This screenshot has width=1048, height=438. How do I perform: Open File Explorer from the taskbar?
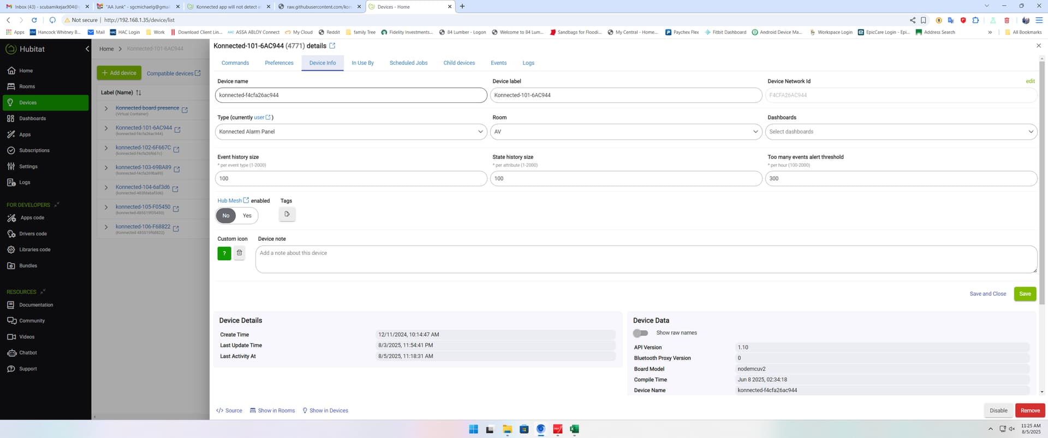[x=507, y=429]
